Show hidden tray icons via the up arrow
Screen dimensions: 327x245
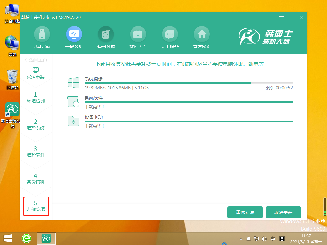240,238
